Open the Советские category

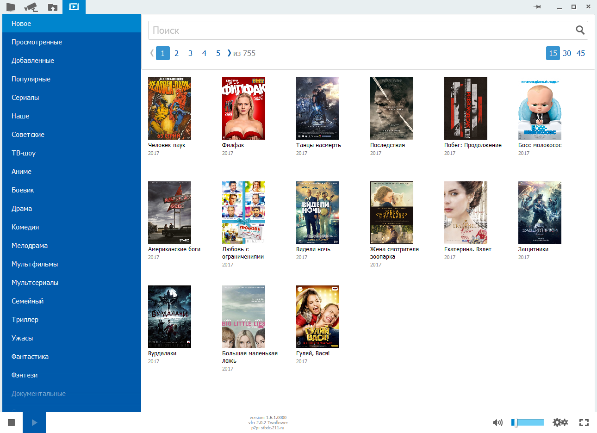point(72,134)
